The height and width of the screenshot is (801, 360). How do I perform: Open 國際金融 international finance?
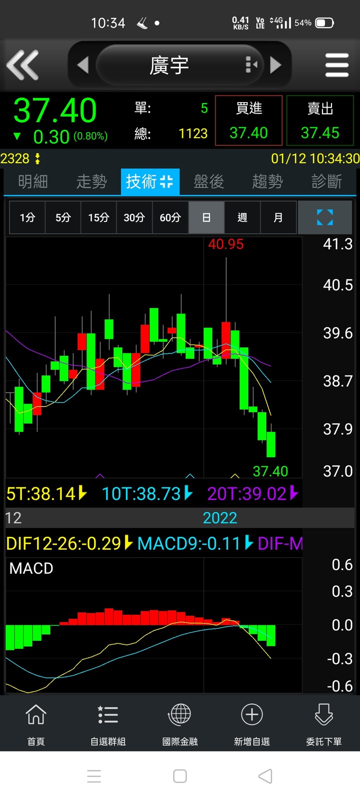click(180, 723)
